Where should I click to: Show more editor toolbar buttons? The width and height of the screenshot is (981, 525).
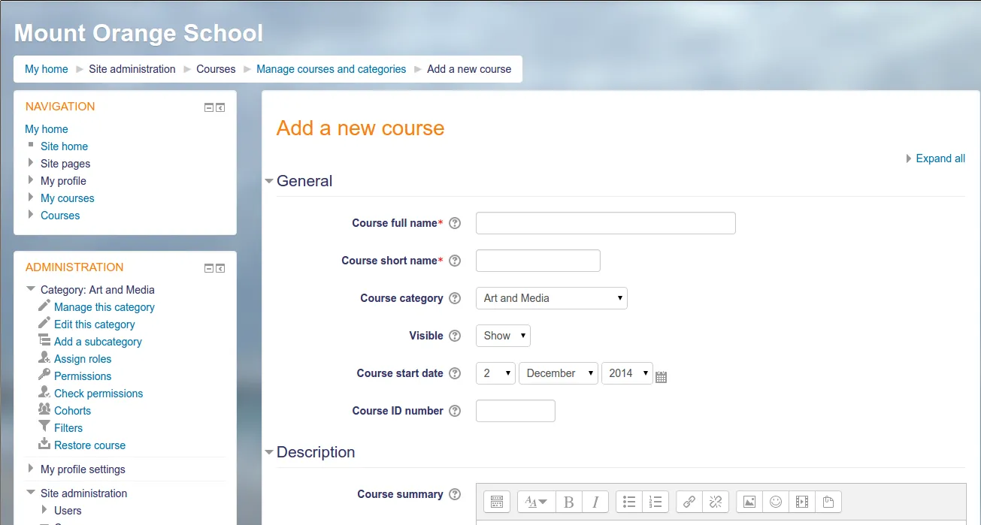tap(496, 502)
